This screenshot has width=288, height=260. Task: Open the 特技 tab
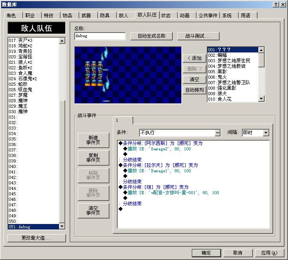click(x=50, y=15)
